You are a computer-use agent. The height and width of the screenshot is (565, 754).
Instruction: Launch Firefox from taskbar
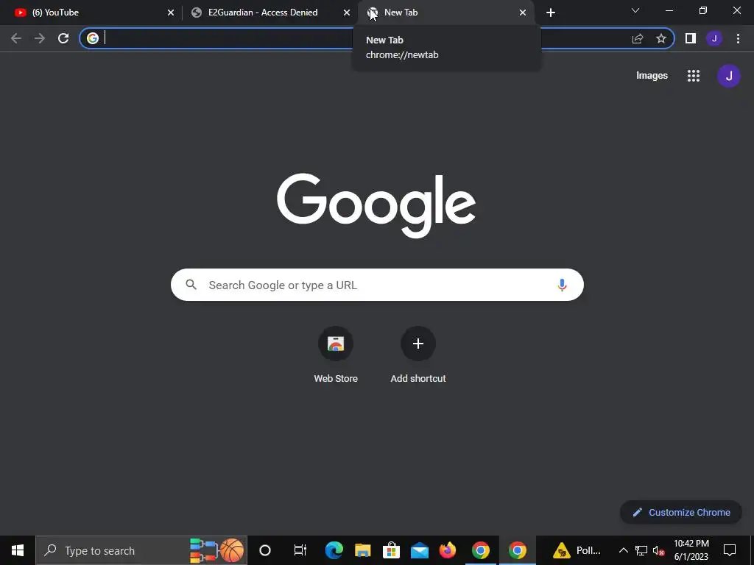pos(448,550)
